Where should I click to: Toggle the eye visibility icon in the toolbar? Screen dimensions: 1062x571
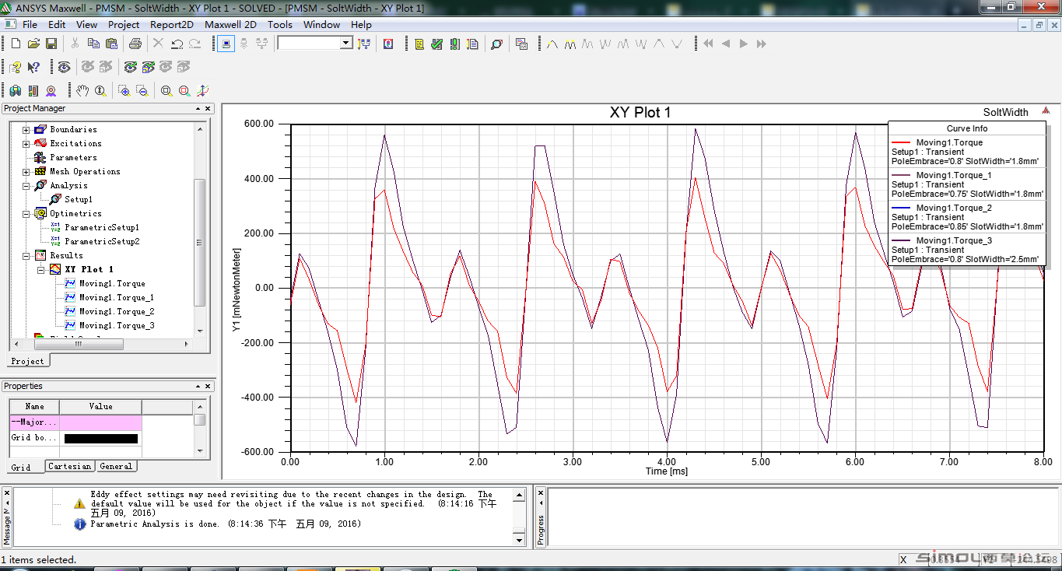64,67
